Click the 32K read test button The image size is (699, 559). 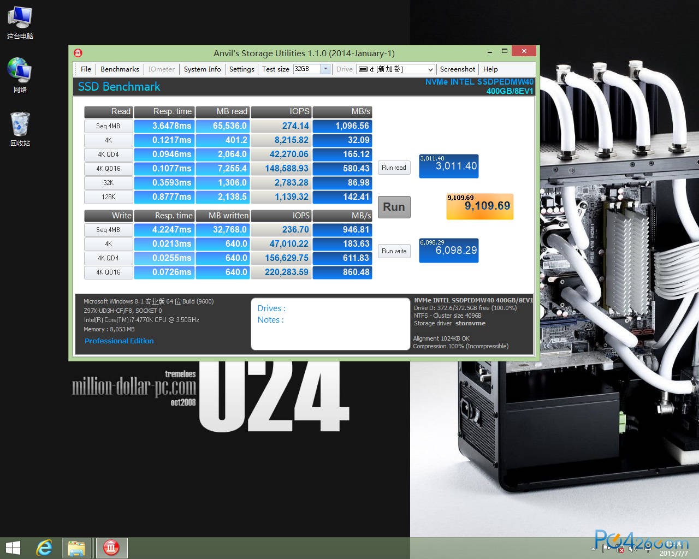click(108, 183)
